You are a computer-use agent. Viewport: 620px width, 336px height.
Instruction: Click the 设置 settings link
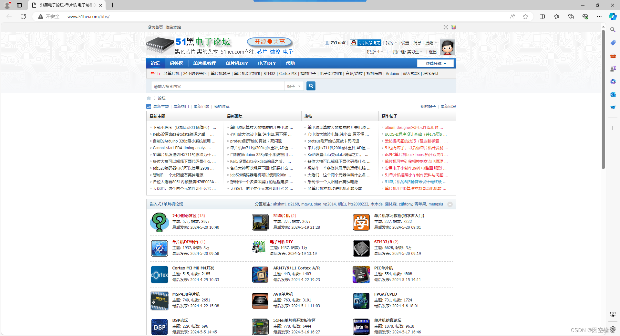[x=405, y=43]
